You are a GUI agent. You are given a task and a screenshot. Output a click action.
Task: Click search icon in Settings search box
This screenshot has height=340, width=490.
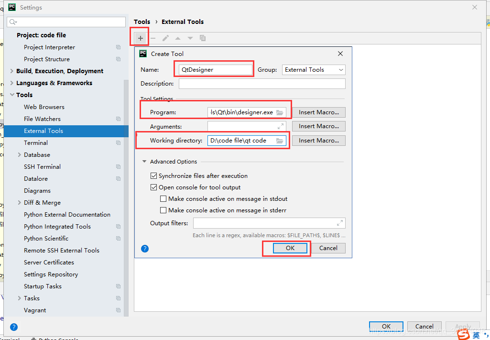[x=13, y=22]
